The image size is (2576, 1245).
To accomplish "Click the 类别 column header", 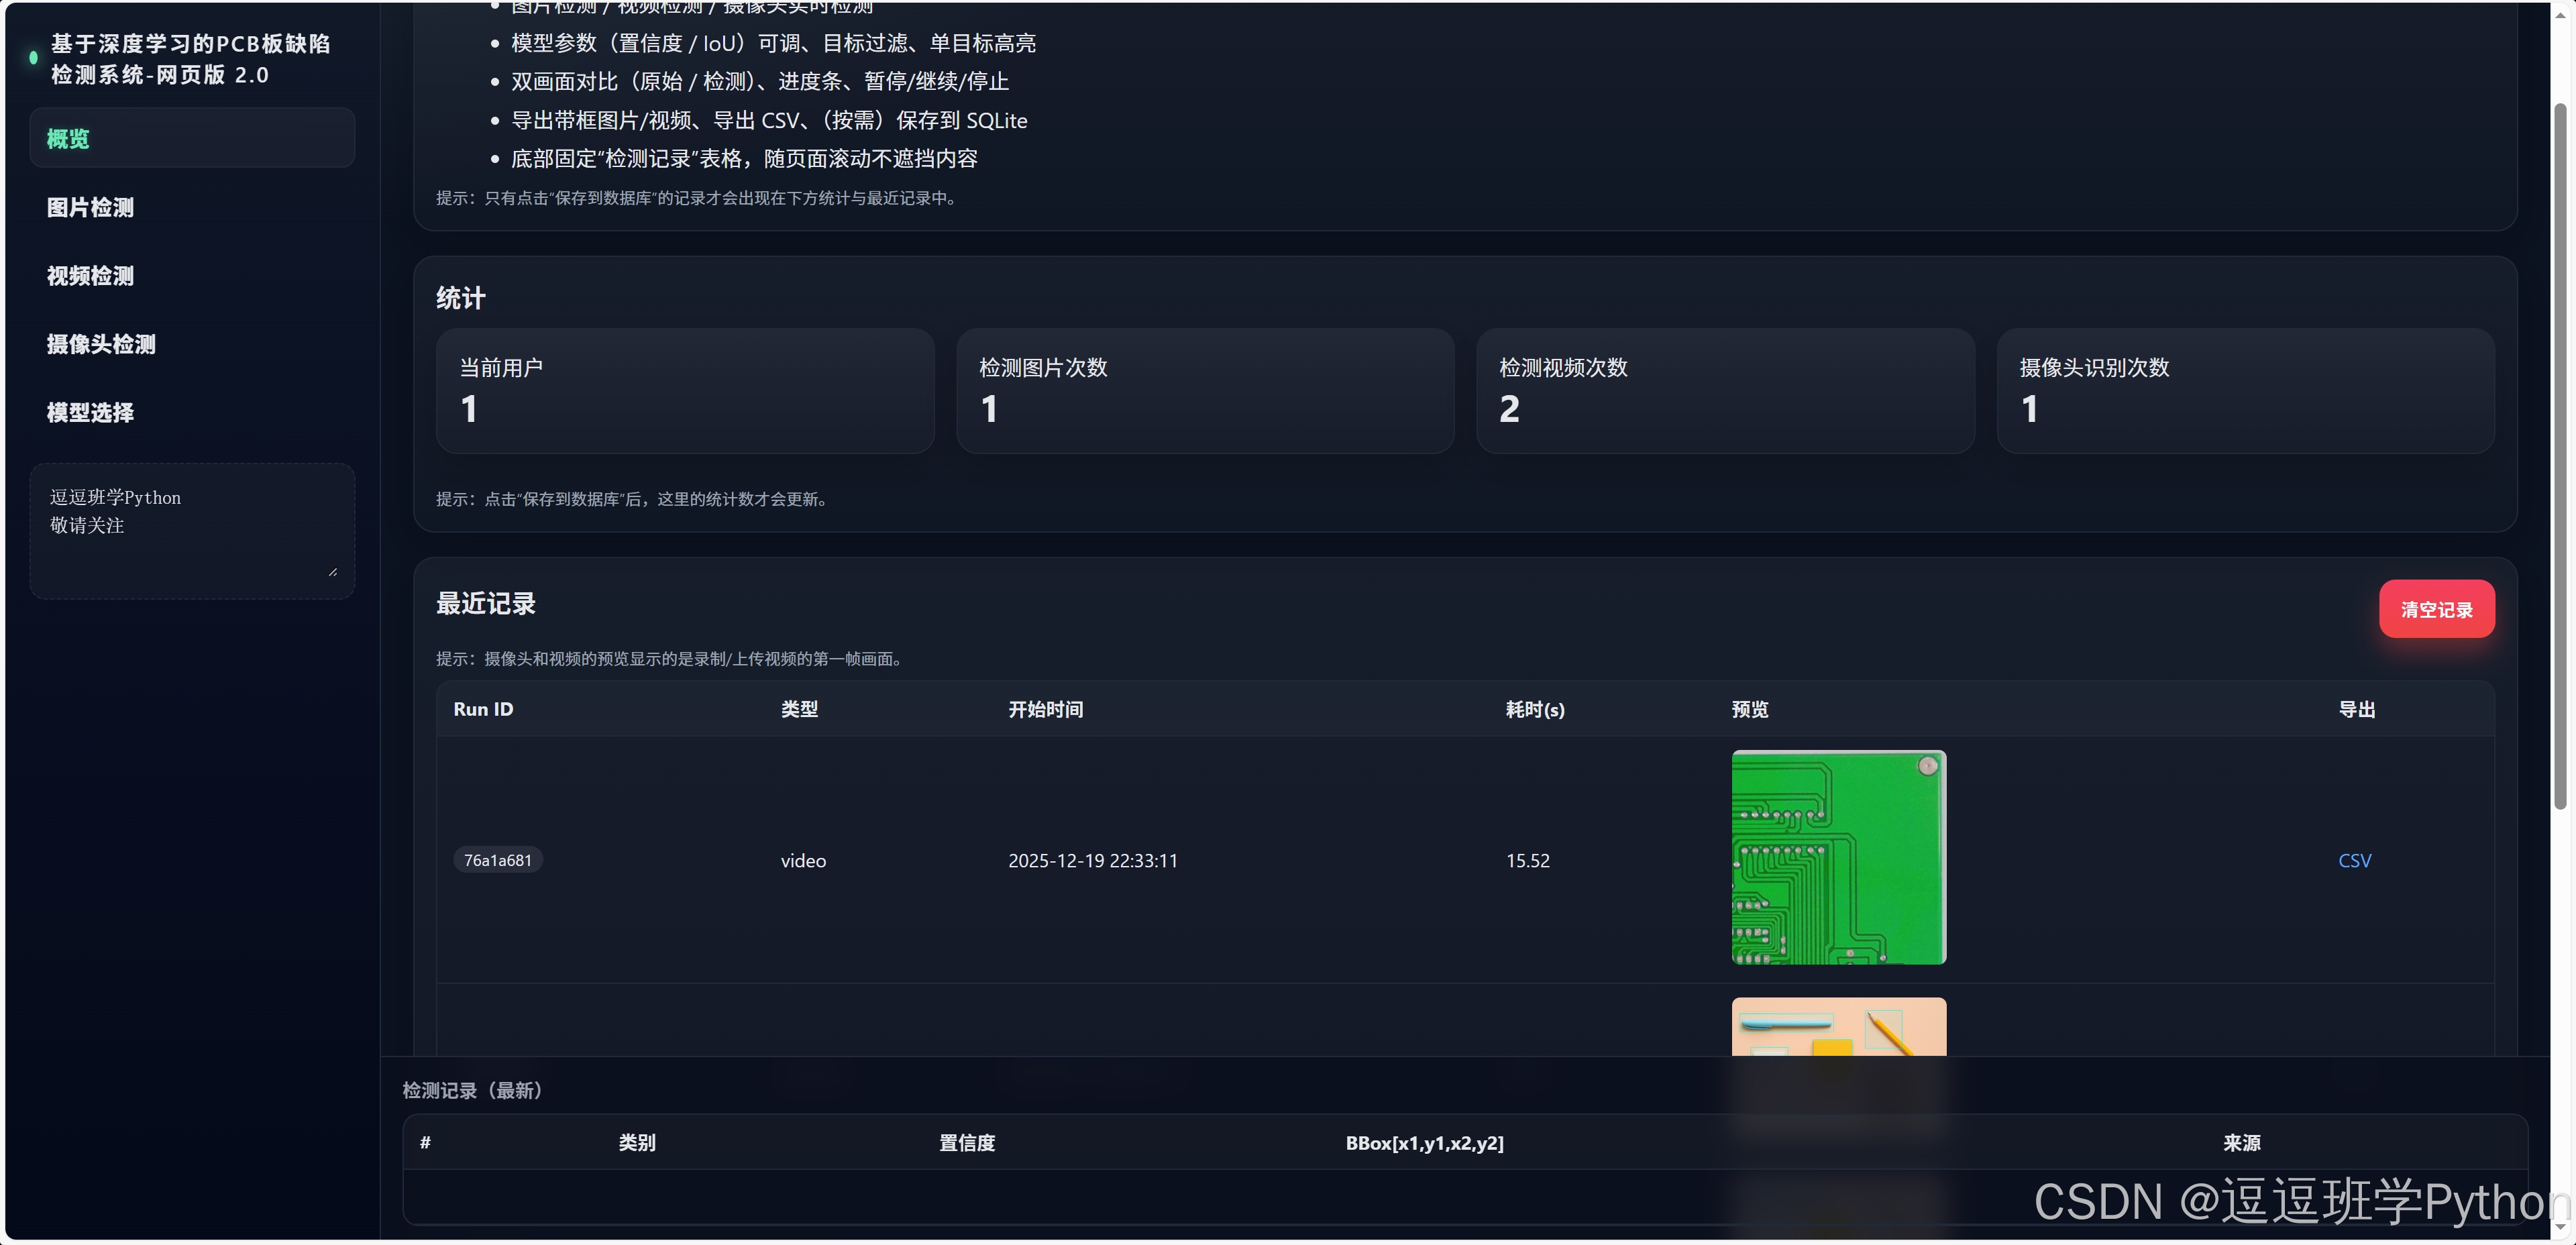I will point(637,1142).
